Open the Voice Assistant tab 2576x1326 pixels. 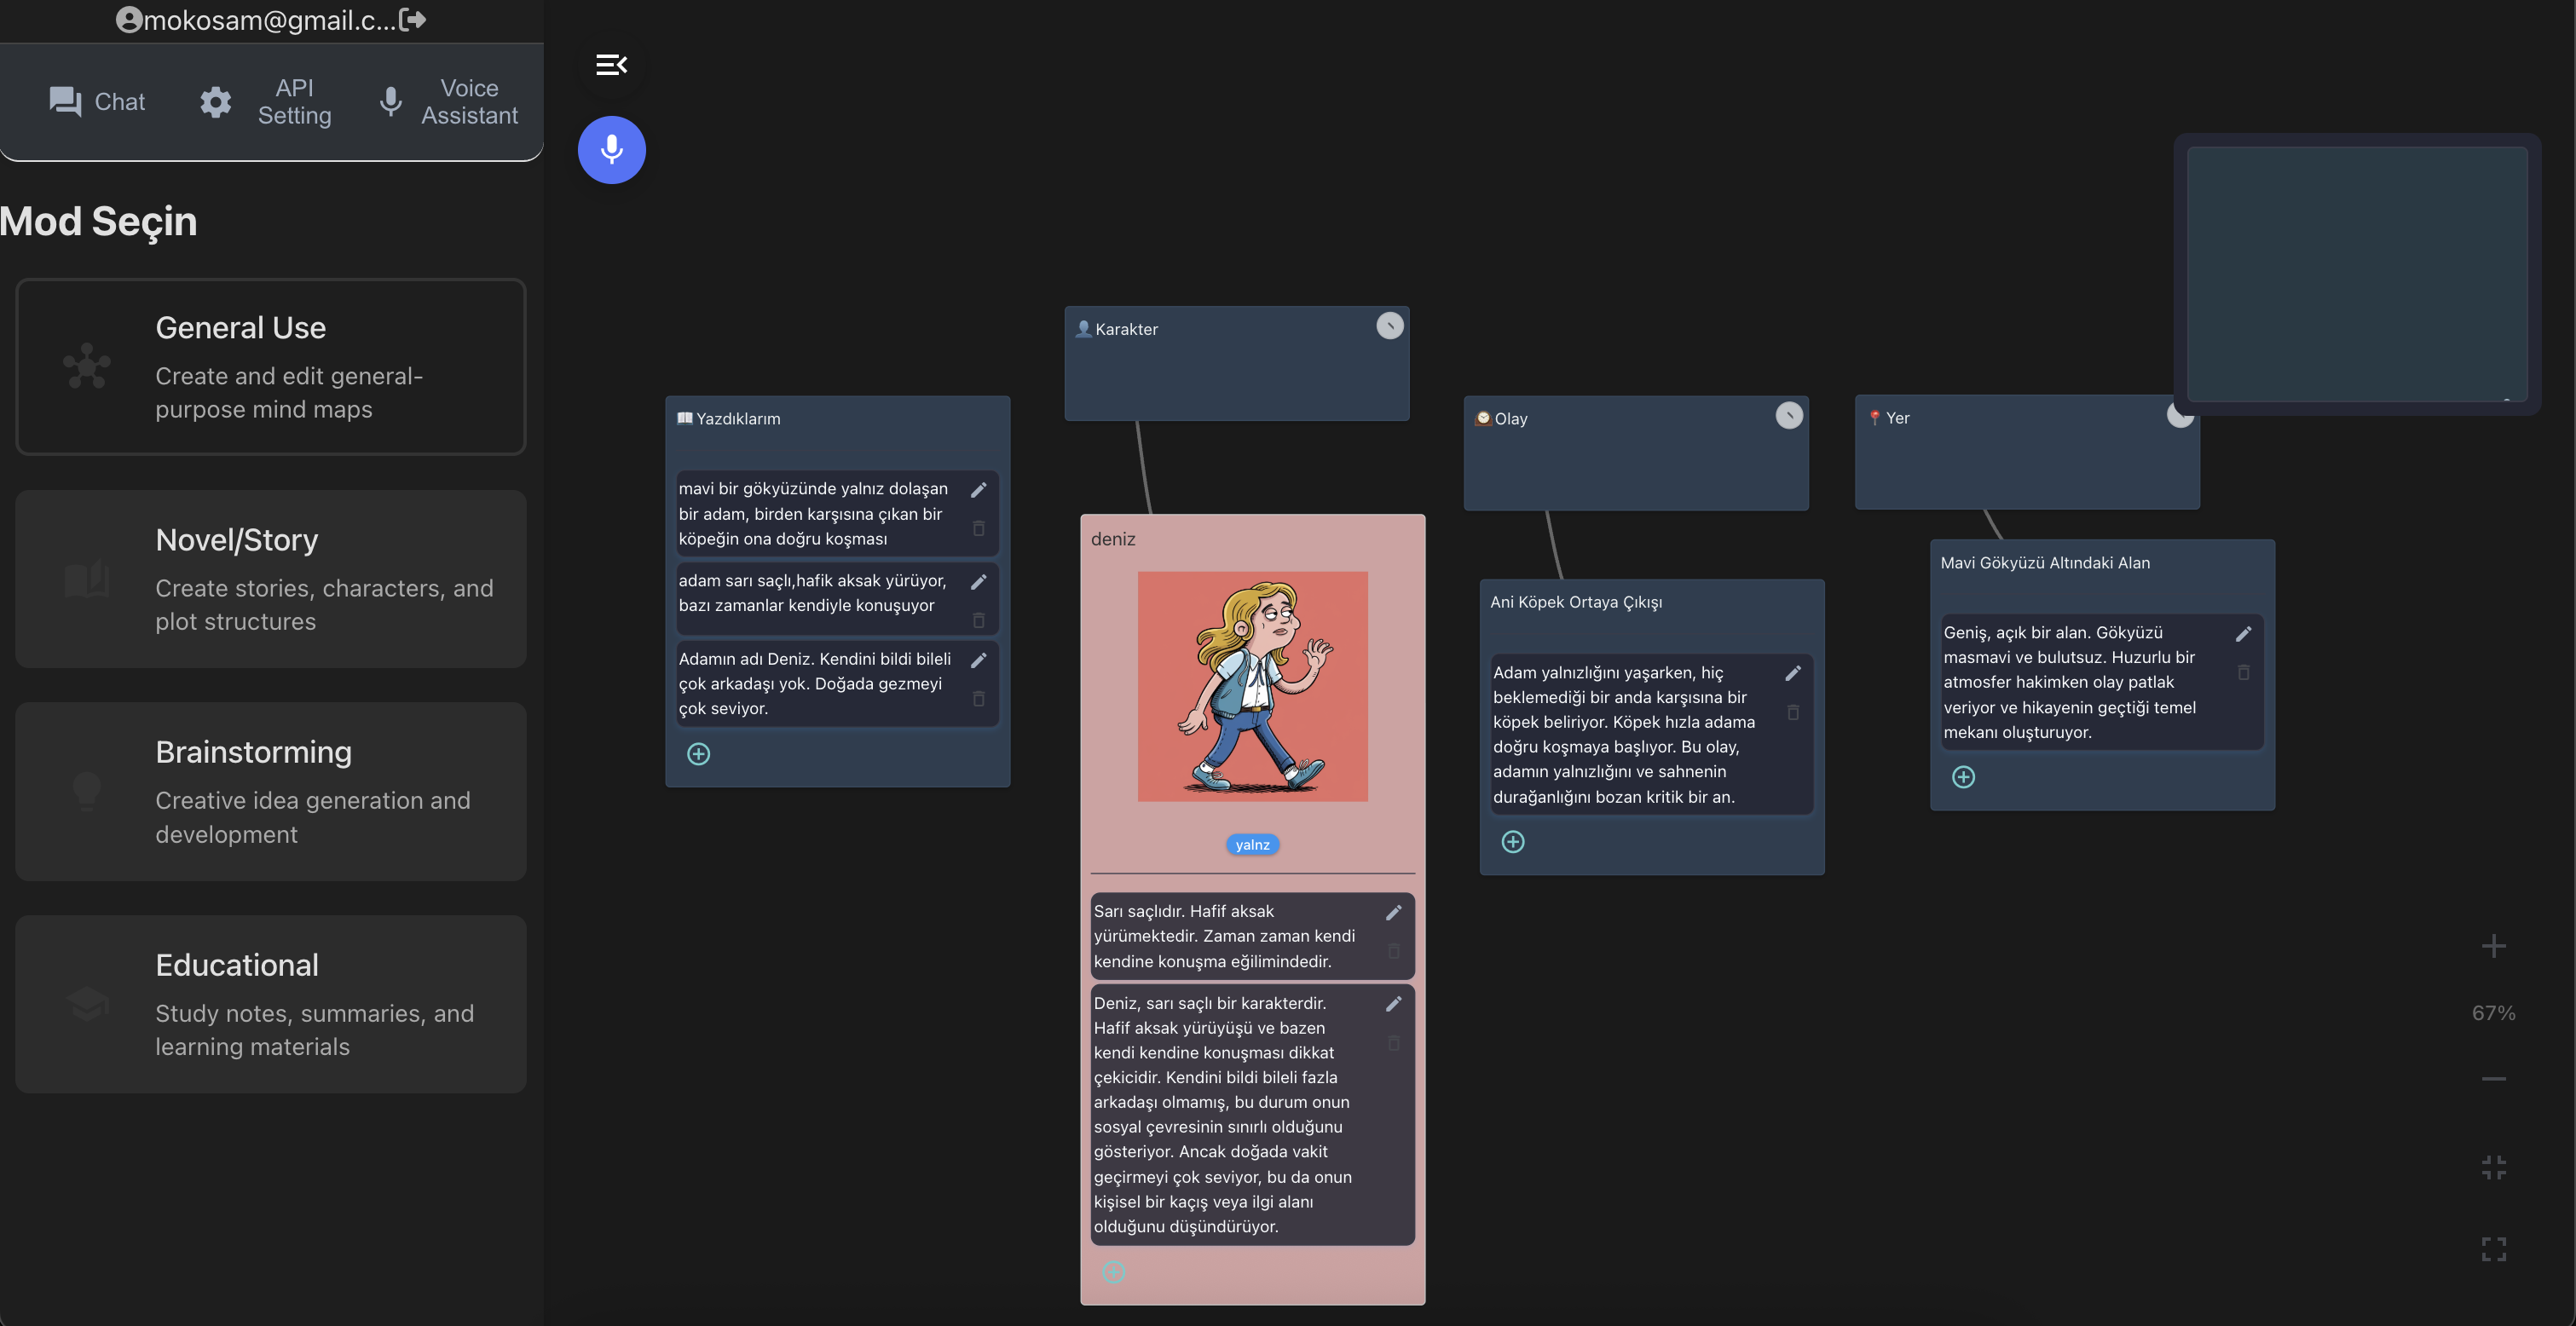click(449, 101)
